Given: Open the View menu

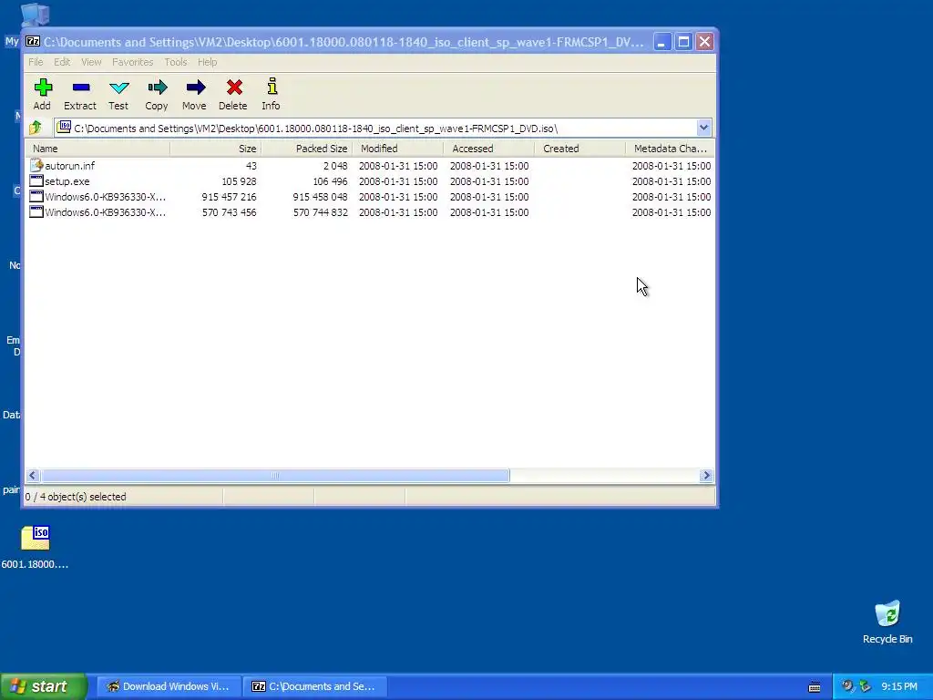Looking at the screenshot, I should (91, 62).
